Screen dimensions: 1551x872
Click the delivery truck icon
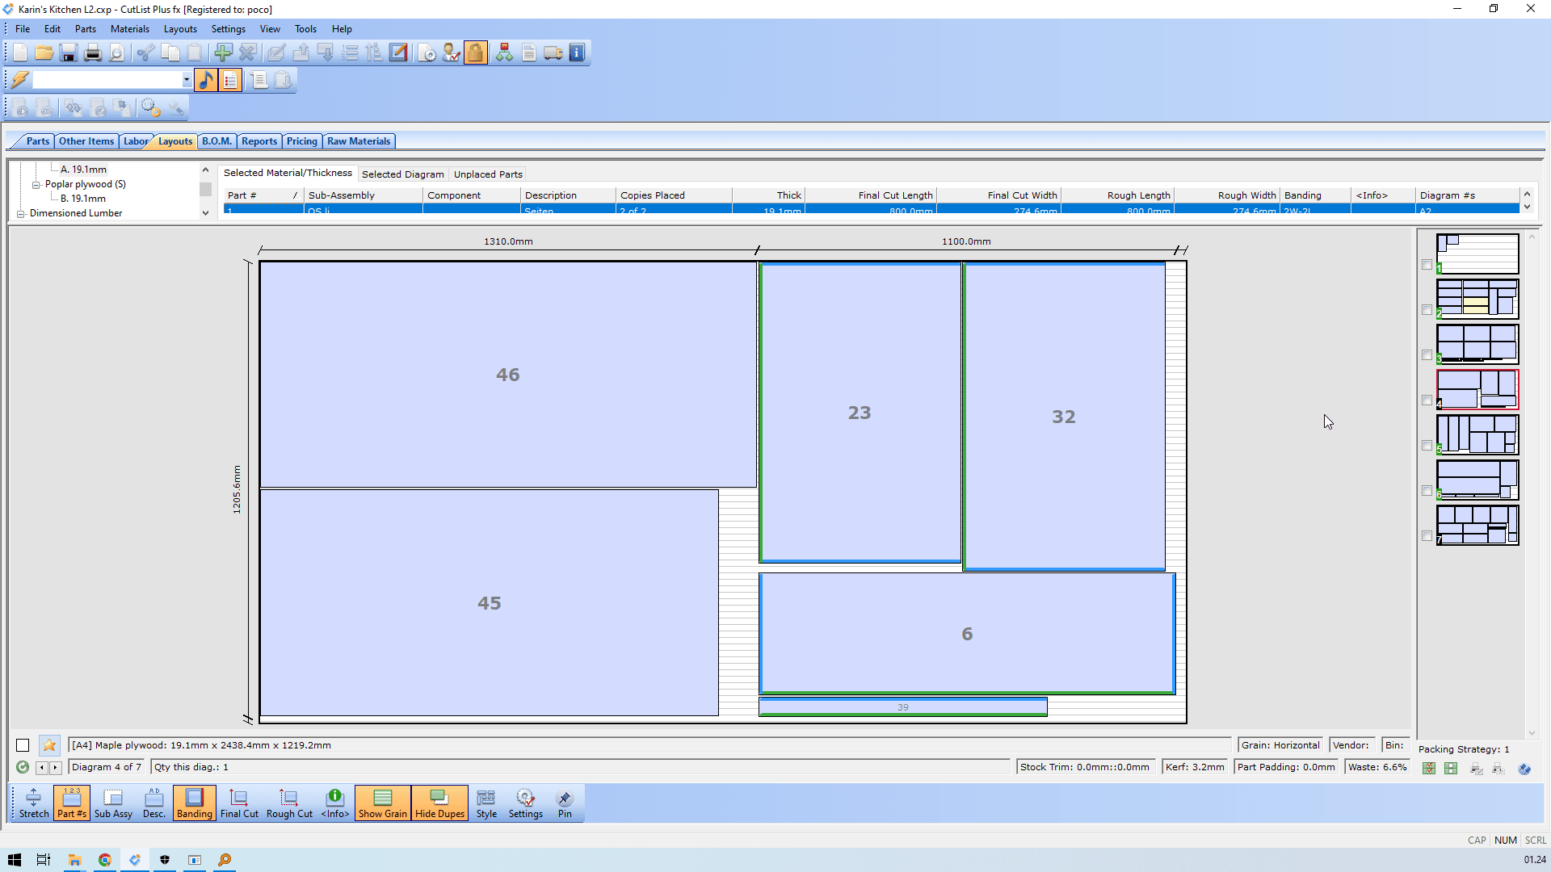[553, 53]
